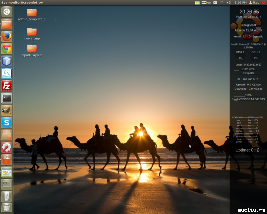Select the Sport-Layout desktop folder
Screen dimensions: 267x214
(32, 49)
